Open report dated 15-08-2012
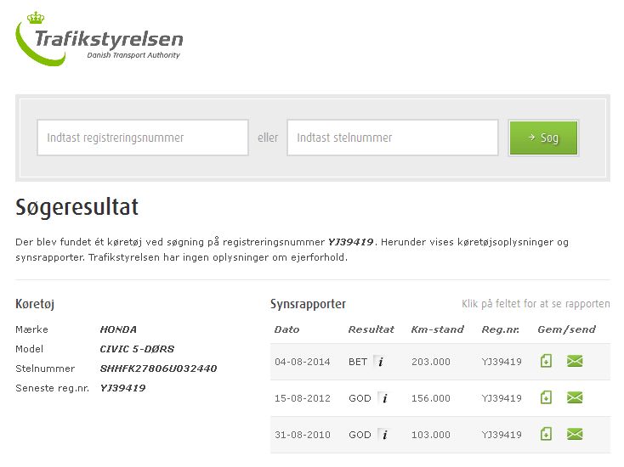This screenshot has width=624, height=467. [x=303, y=398]
